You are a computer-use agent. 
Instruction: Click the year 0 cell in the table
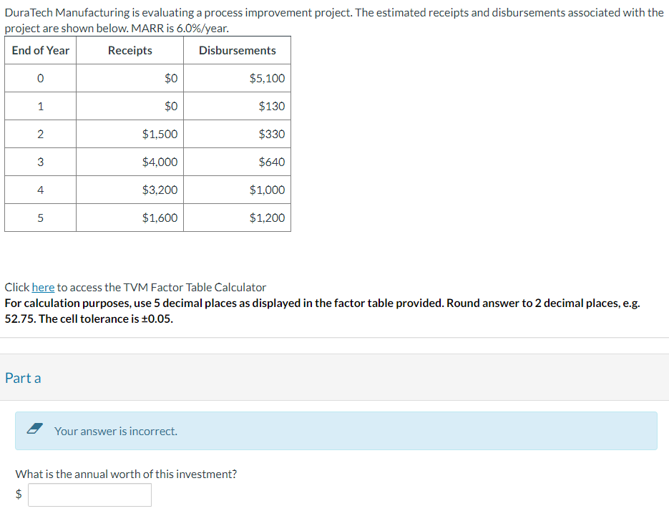tap(39, 78)
